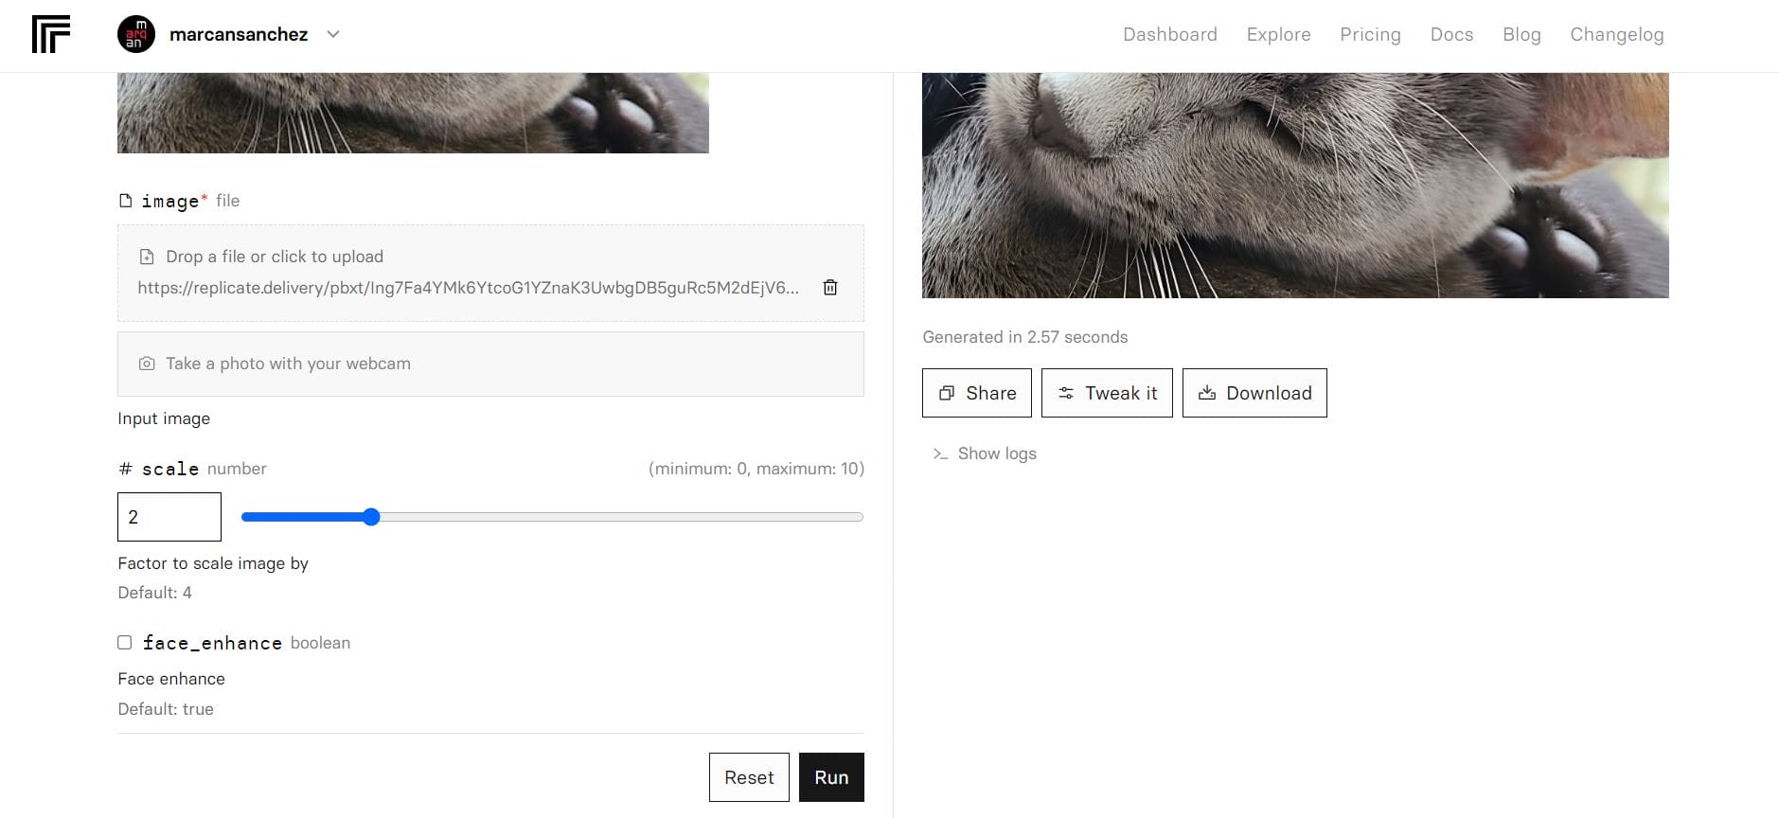This screenshot has height=818, width=1779.
Task: Click the Replicate logo icon
Action: 51,34
